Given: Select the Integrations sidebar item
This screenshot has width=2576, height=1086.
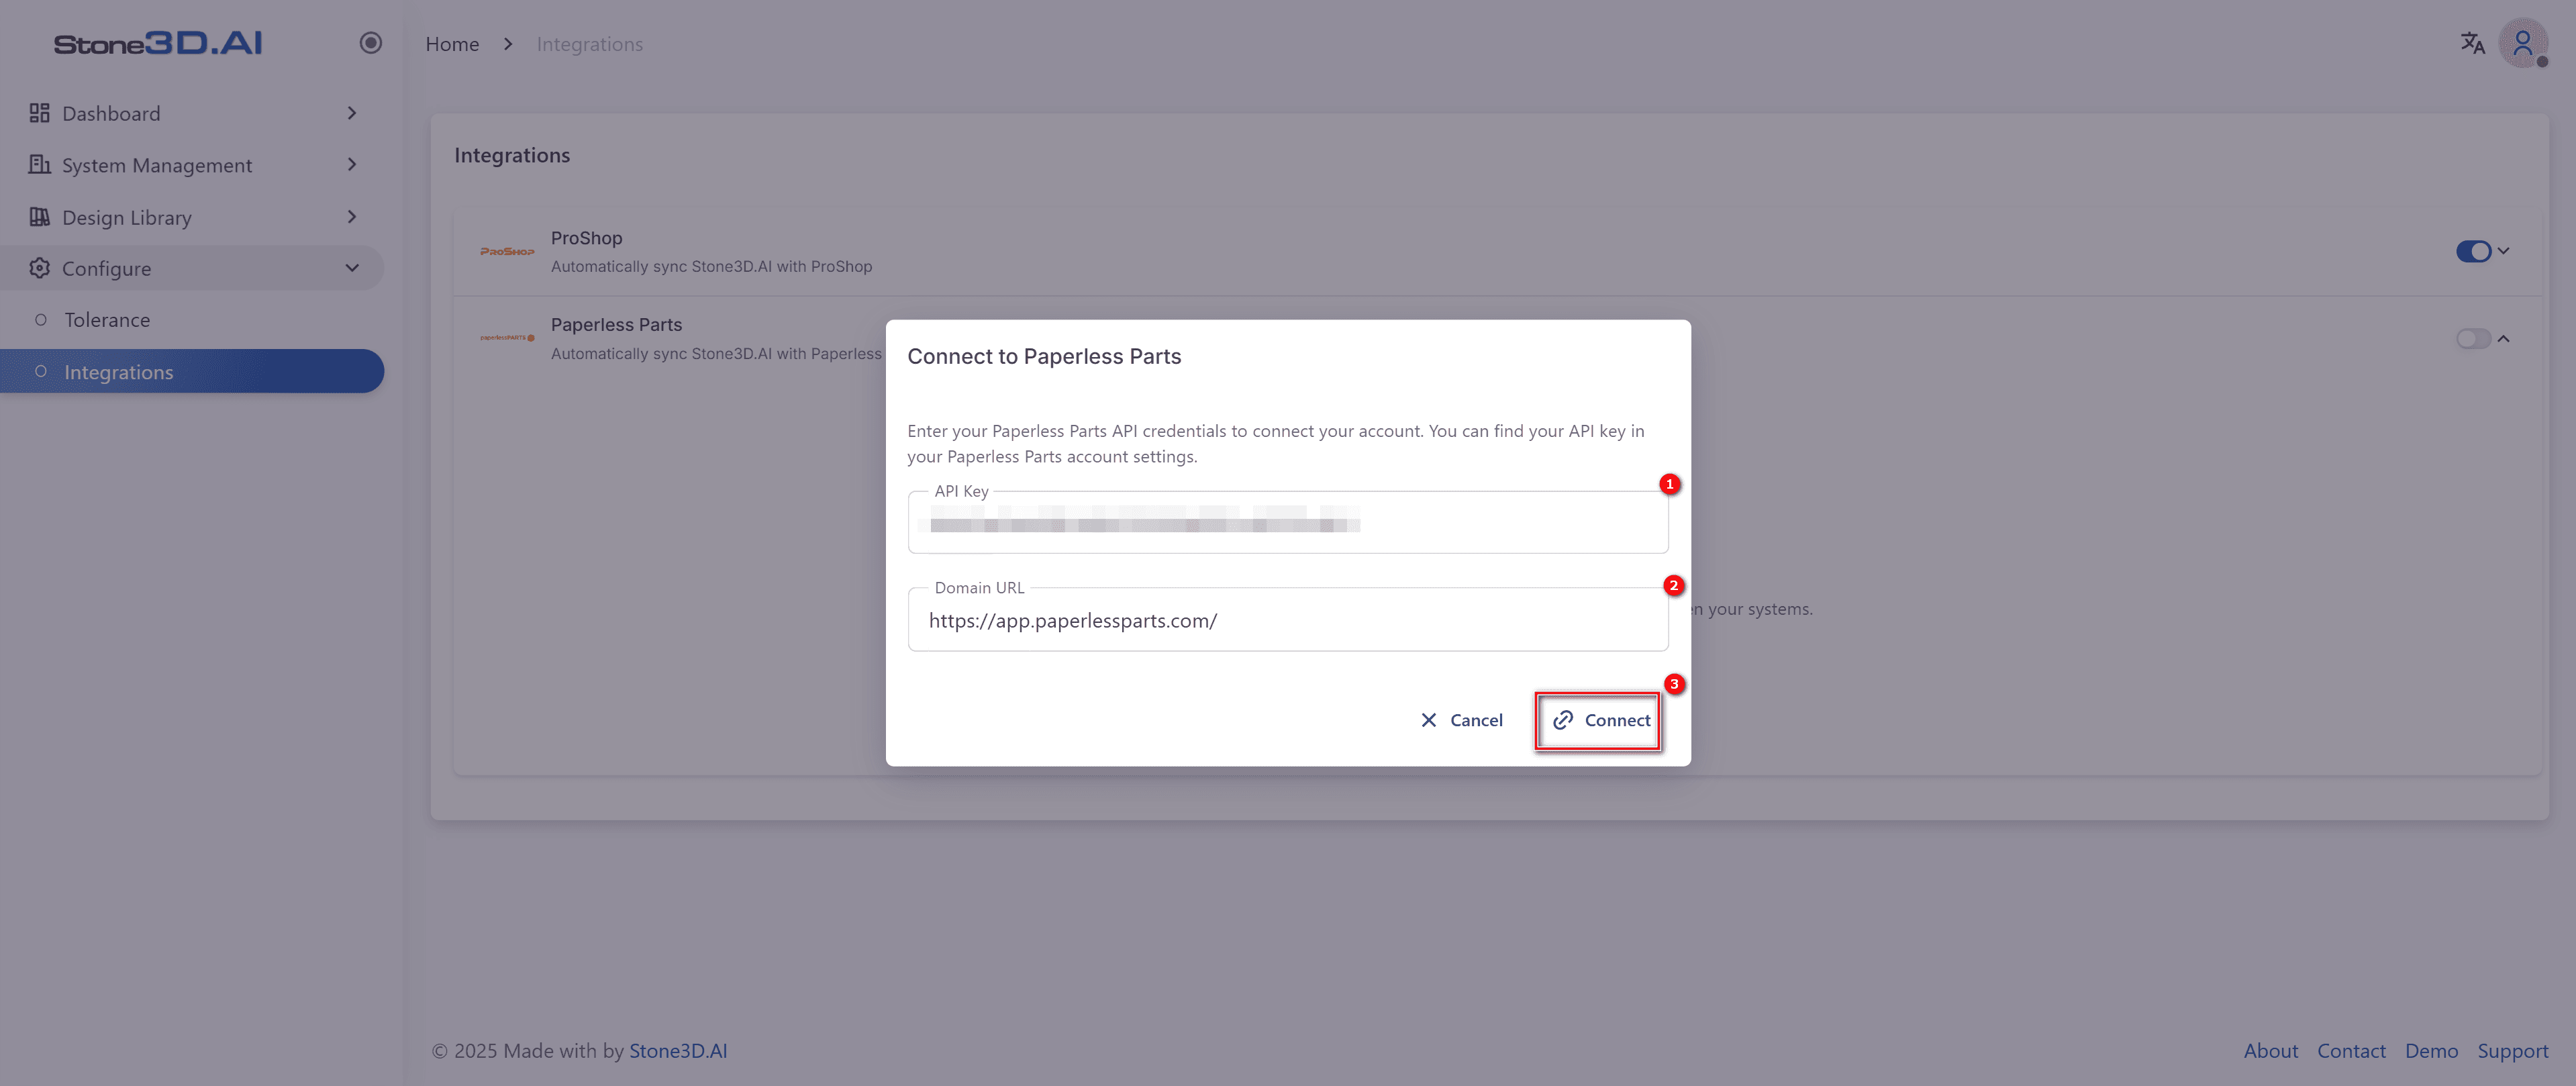Looking at the screenshot, I should pos(192,371).
